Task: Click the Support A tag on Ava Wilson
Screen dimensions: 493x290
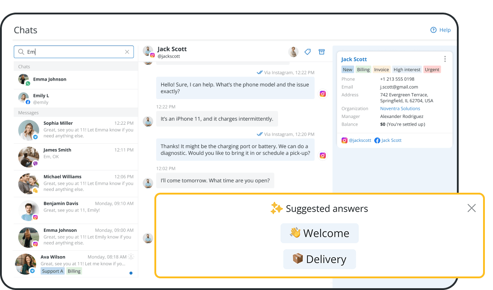Action: [x=52, y=271]
